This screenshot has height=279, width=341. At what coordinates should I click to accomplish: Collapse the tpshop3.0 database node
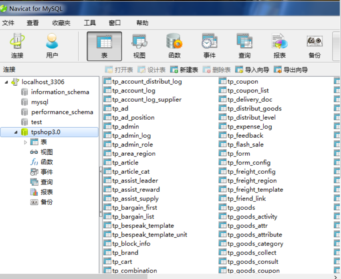(16, 132)
